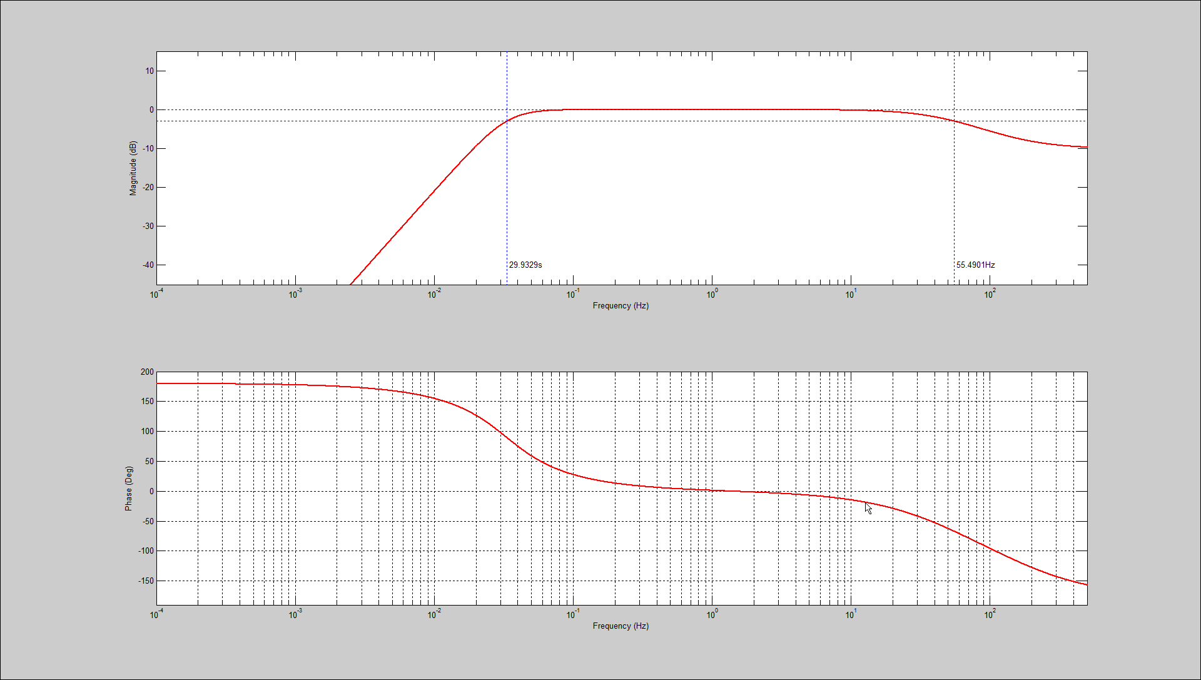The width and height of the screenshot is (1201, 680).
Task: Click the 150 tick label on phase axis
Action: (x=147, y=402)
